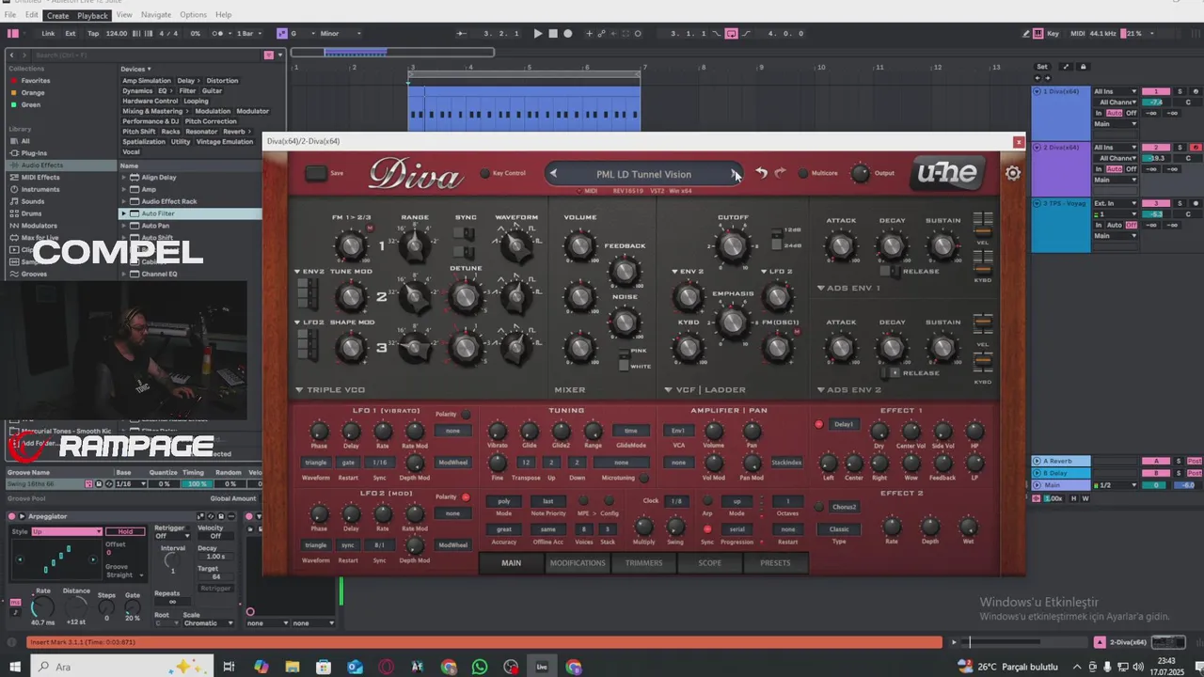
Task: Toggle Key Control in Diva
Action: click(x=485, y=173)
